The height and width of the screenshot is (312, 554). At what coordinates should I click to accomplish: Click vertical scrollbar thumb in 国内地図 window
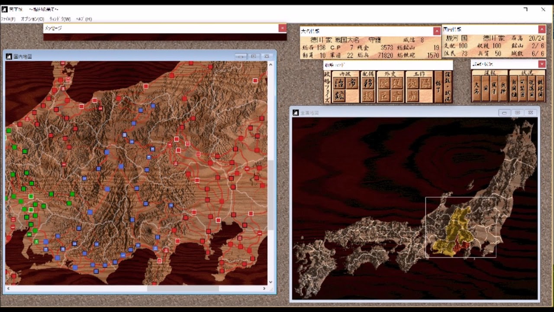[x=271, y=195]
